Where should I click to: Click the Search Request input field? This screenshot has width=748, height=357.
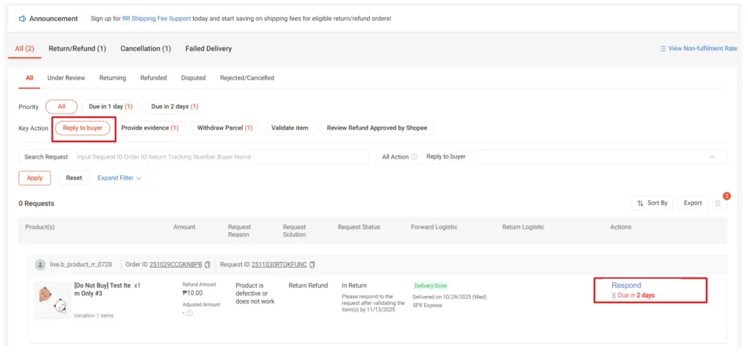point(222,157)
